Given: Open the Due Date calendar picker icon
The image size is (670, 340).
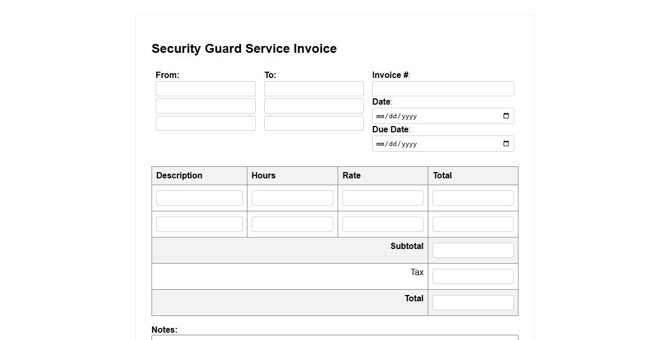Looking at the screenshot, I should click(x=506, y=144).
